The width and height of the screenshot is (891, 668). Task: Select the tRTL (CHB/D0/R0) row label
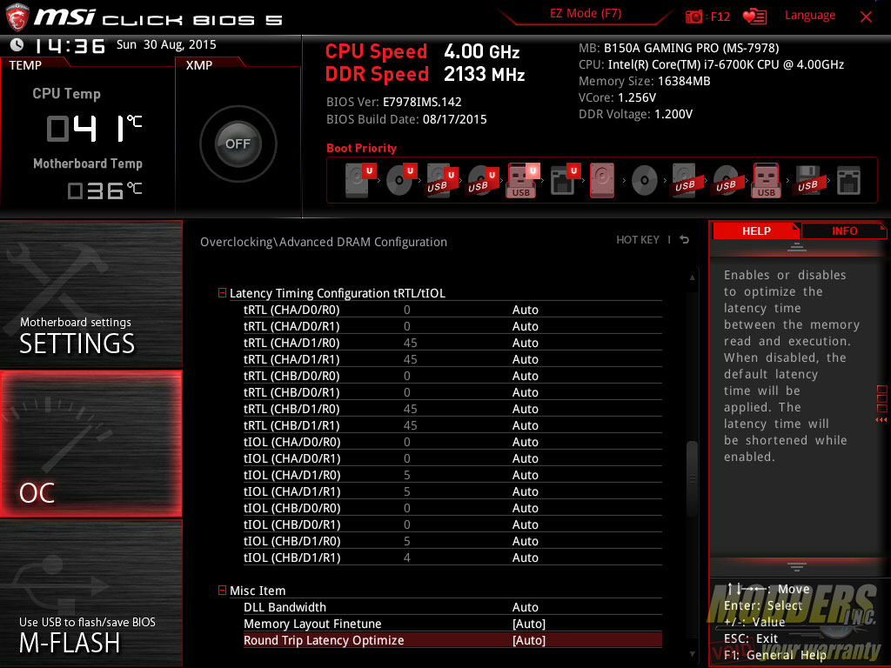291,376
